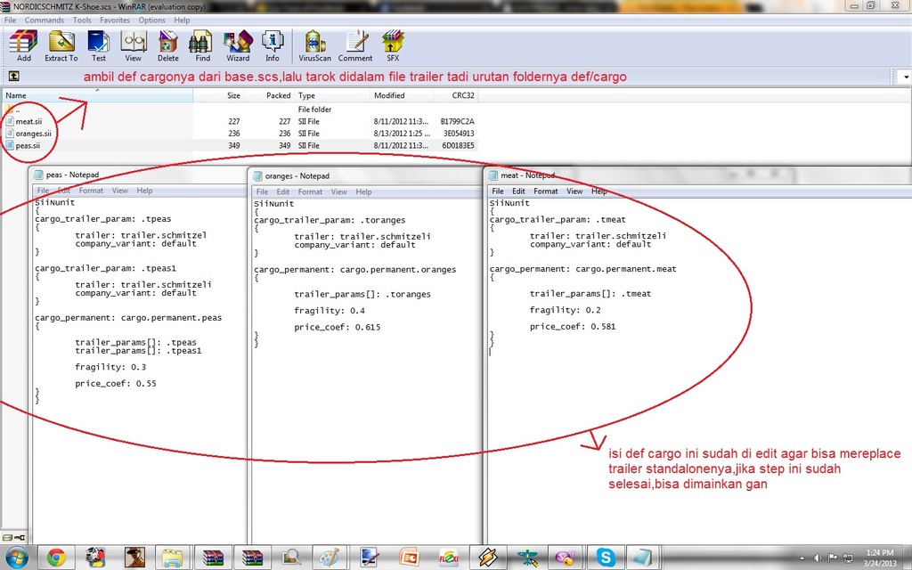Run the Test archive tool
Image resolution: width=912 pixels, height=570 pixels.
point(98,45)
